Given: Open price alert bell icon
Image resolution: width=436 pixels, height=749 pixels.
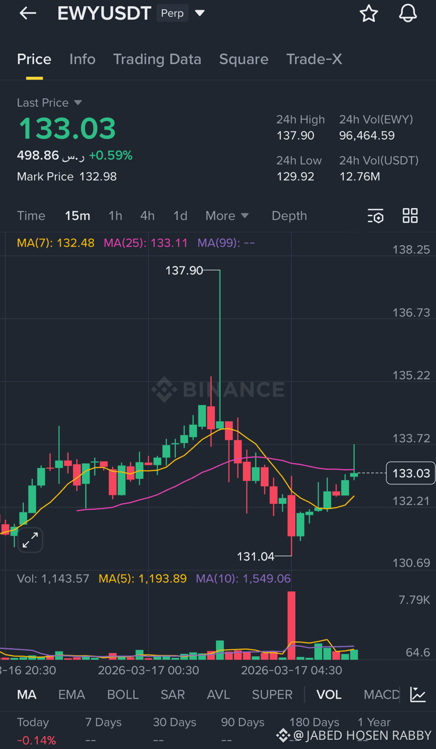Looking at the screenshot, I should click(x=408, y=13).
